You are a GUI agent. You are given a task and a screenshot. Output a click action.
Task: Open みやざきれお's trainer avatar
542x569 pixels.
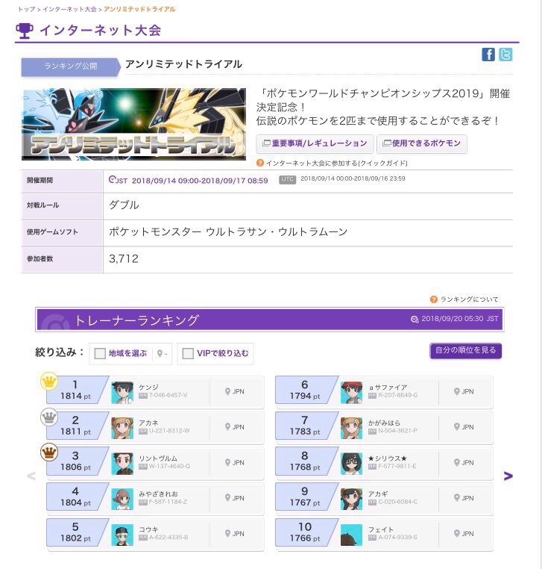point(122,499)
